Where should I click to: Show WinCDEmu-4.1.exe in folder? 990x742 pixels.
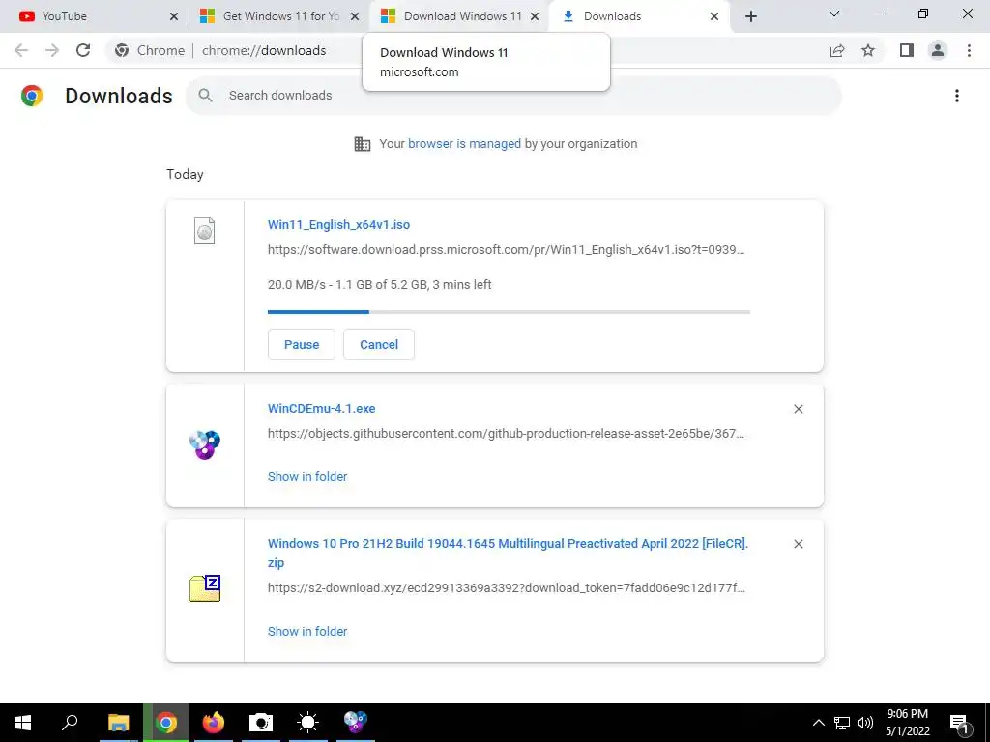pos(307,477)
